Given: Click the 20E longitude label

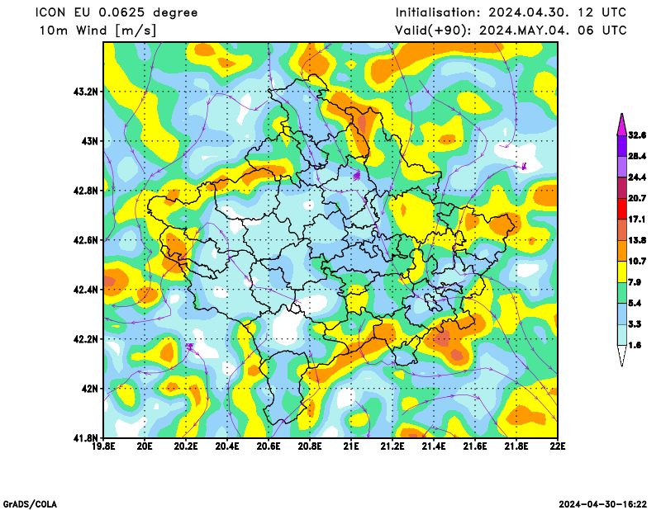Looking at the screenshot, I should tap(145, 446).
